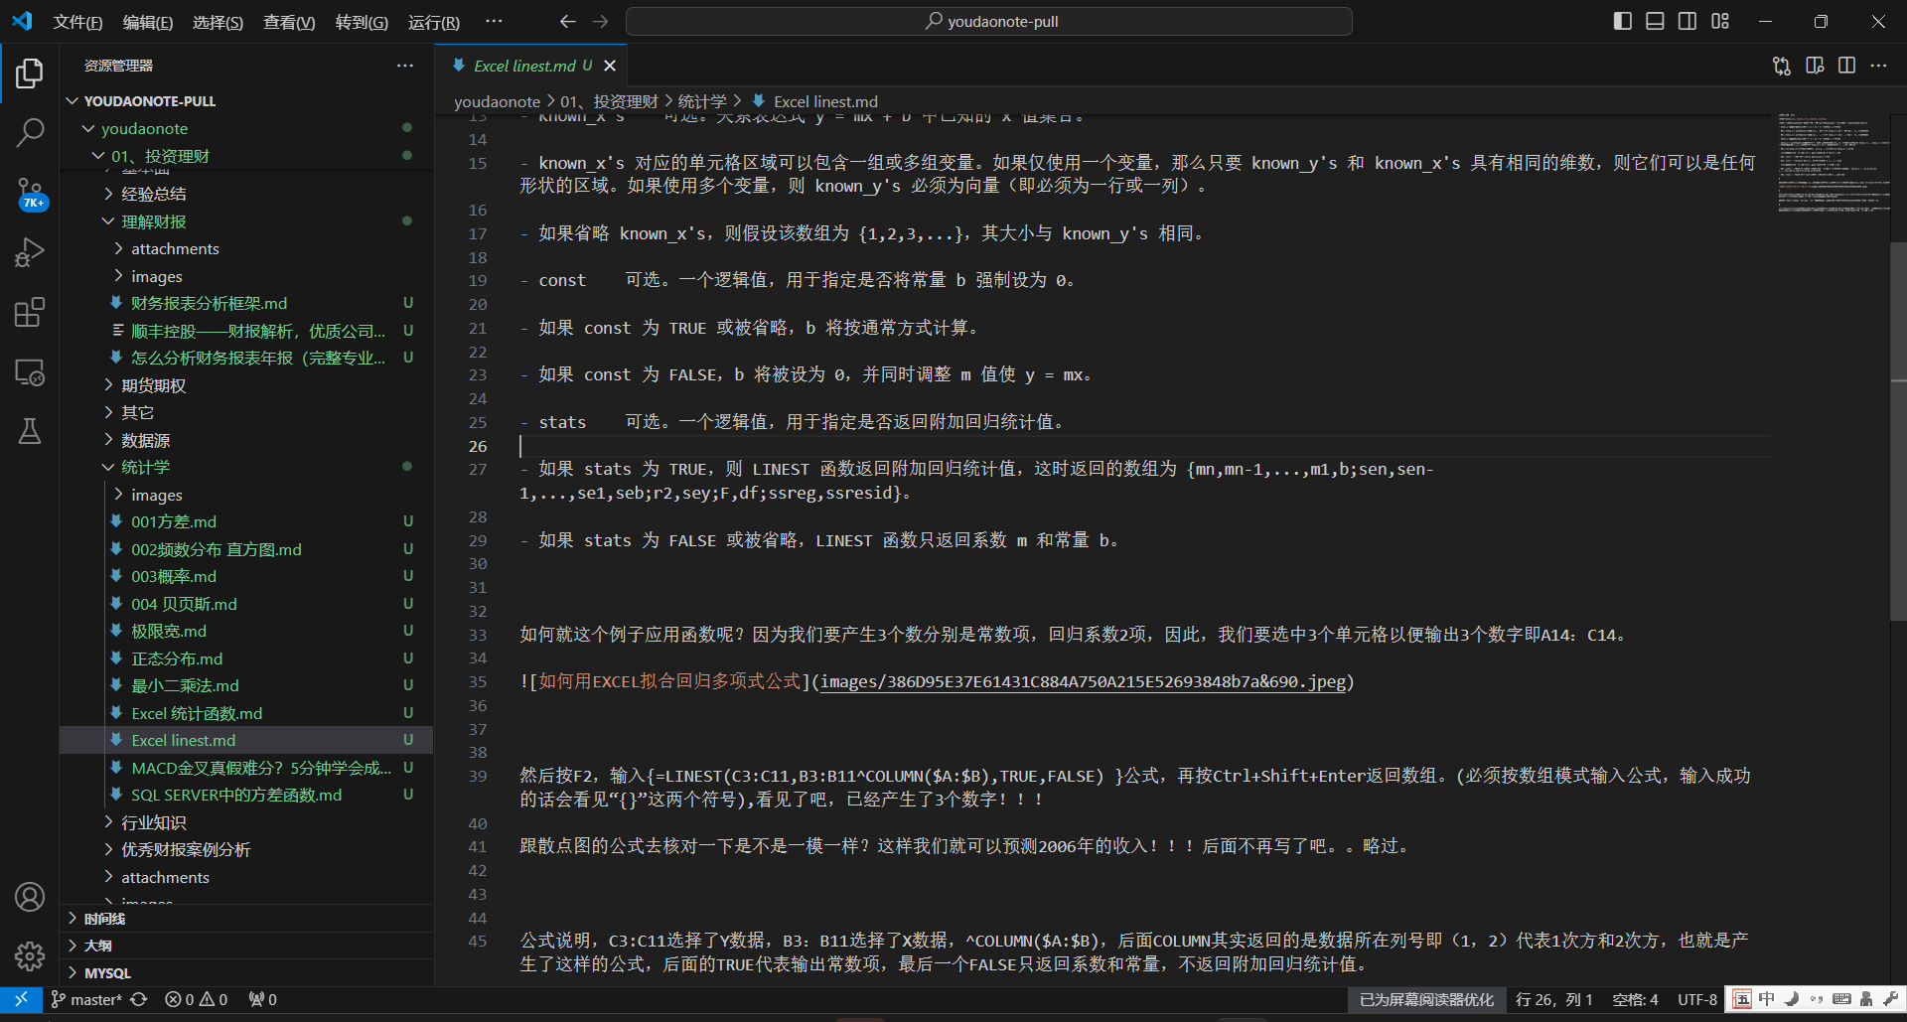Click the editor minimap preview
Screen dimensions: 1907x1022
click(1834, 162)
